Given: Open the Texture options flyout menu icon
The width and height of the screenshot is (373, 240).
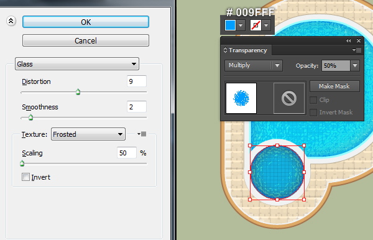Looking at the screenshot, I should (142, 134).
